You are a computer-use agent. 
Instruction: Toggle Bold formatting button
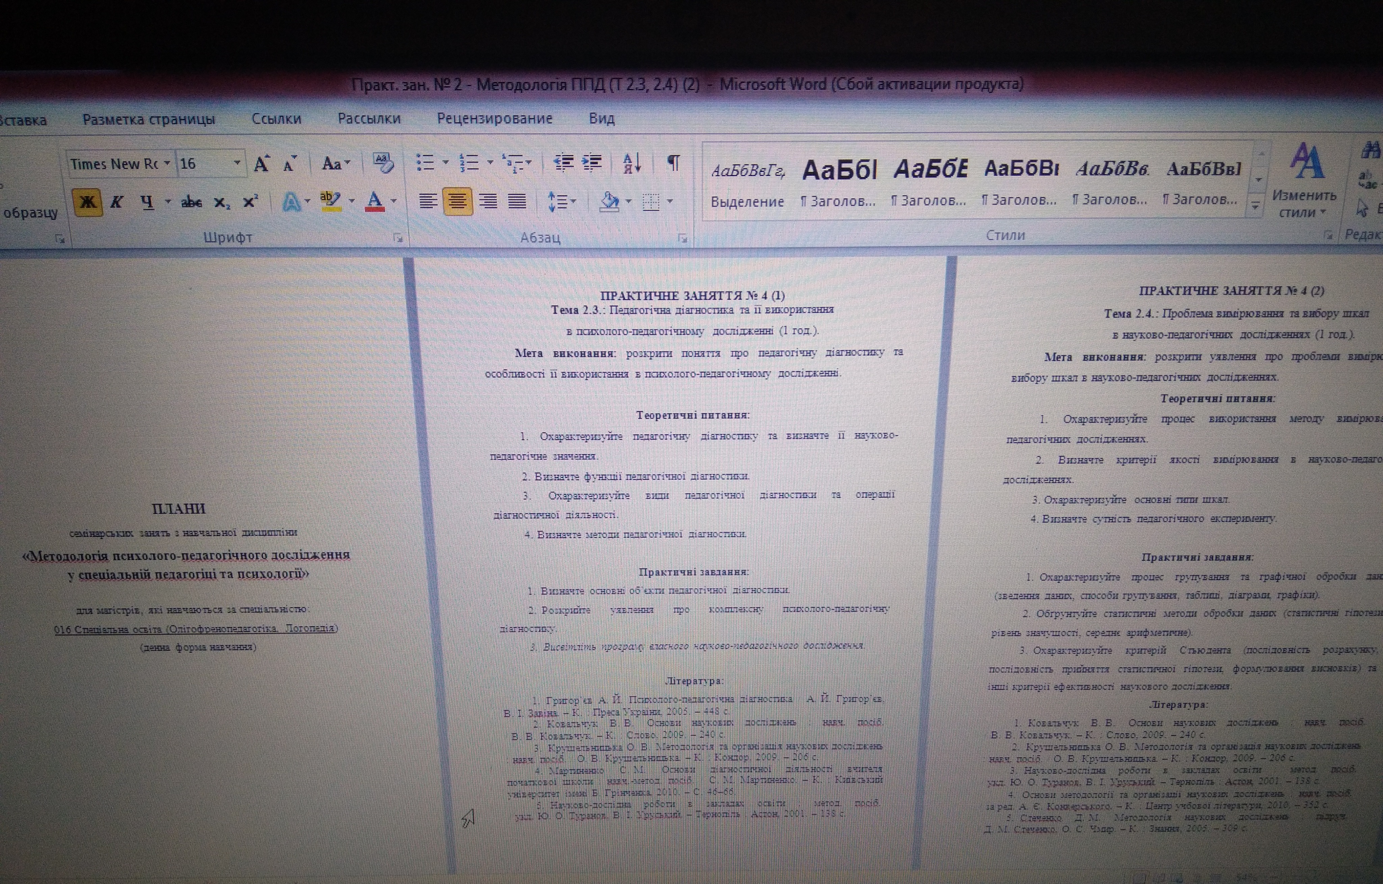pos(87,202)
